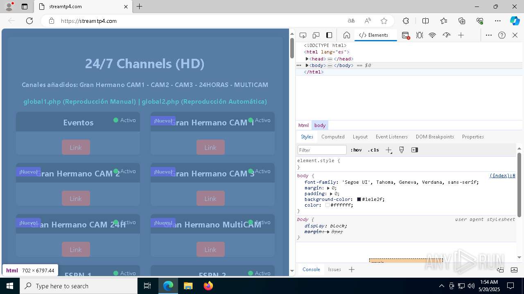
Task: Open global1.php manual playback link
Action: [x=79, y=101]
